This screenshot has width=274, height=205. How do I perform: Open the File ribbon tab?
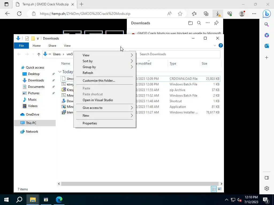21,46
